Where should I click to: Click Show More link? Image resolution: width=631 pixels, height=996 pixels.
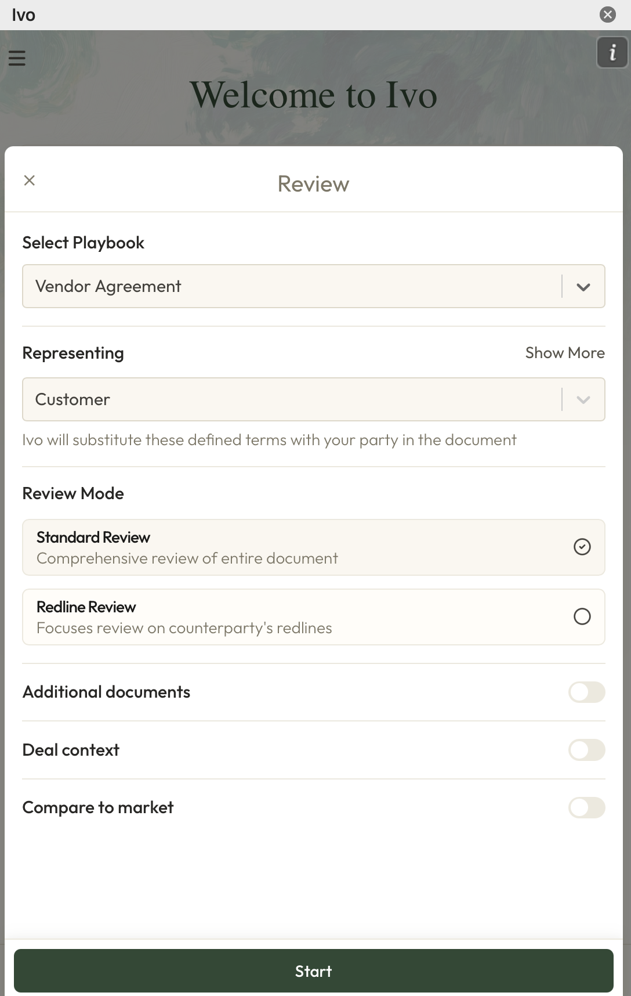coord(564,353)
